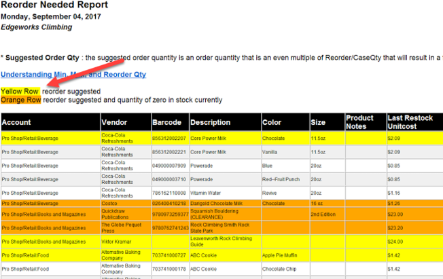Click the Vitamin Water description

click(x=205, y=193)
